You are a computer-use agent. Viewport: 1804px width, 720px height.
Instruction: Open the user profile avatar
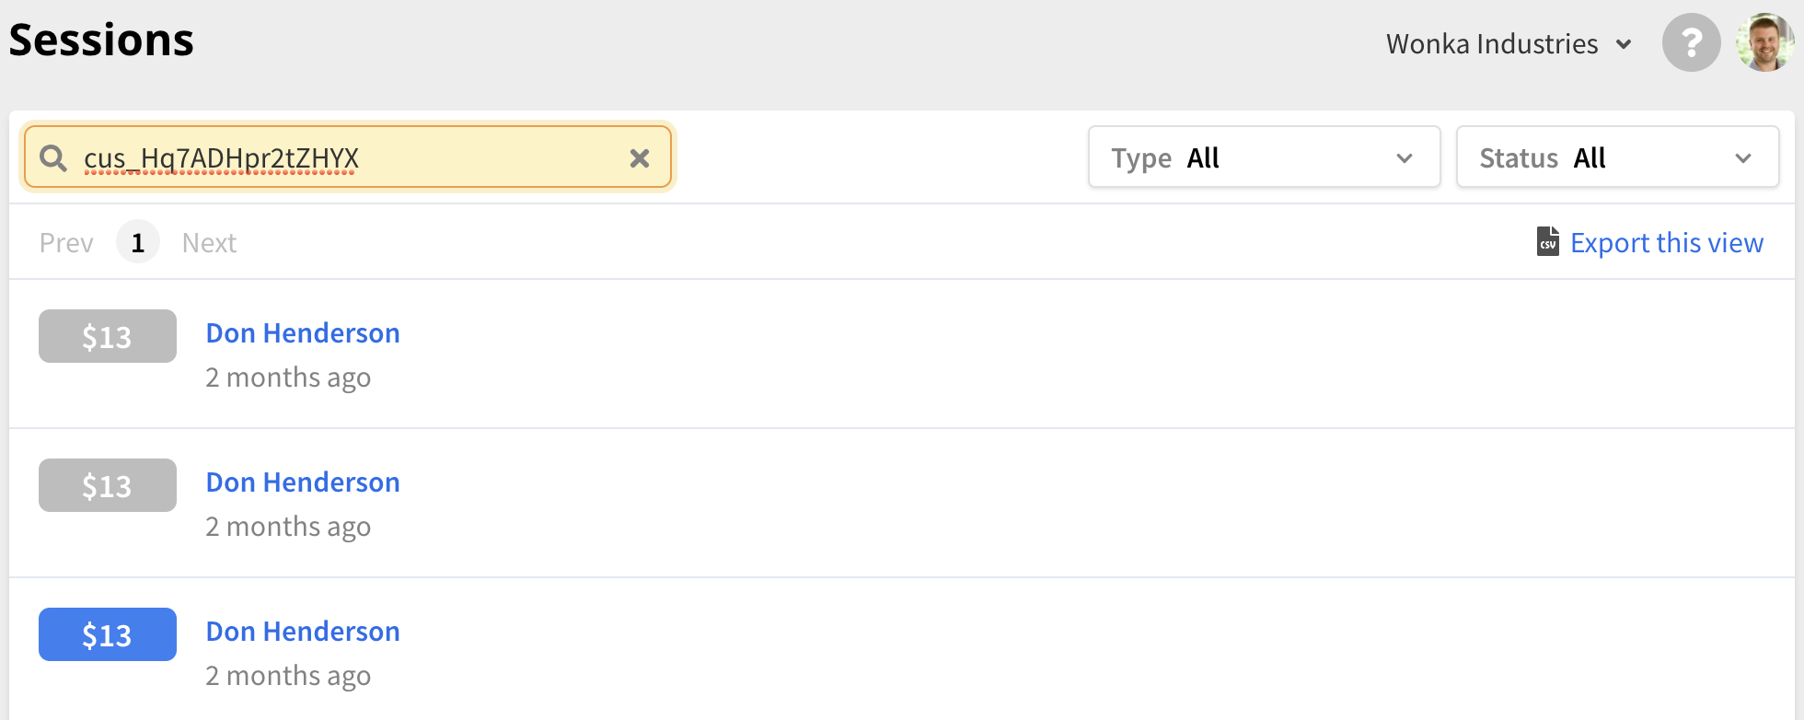pyautogui.click(x=1764, y=42)
